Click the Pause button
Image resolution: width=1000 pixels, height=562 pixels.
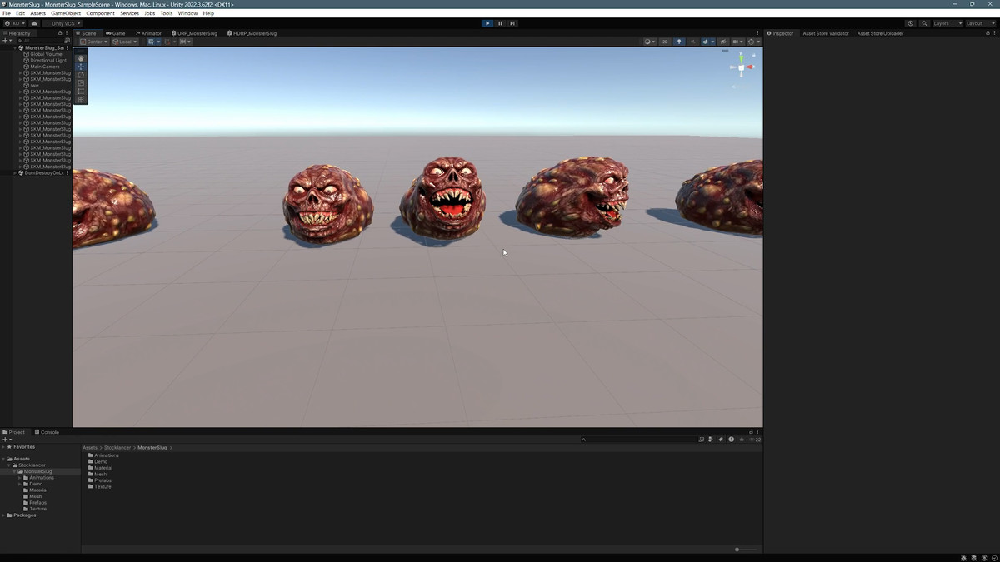click(x=500, y=23)
